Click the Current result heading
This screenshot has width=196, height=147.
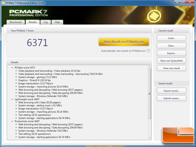[165, 31]
